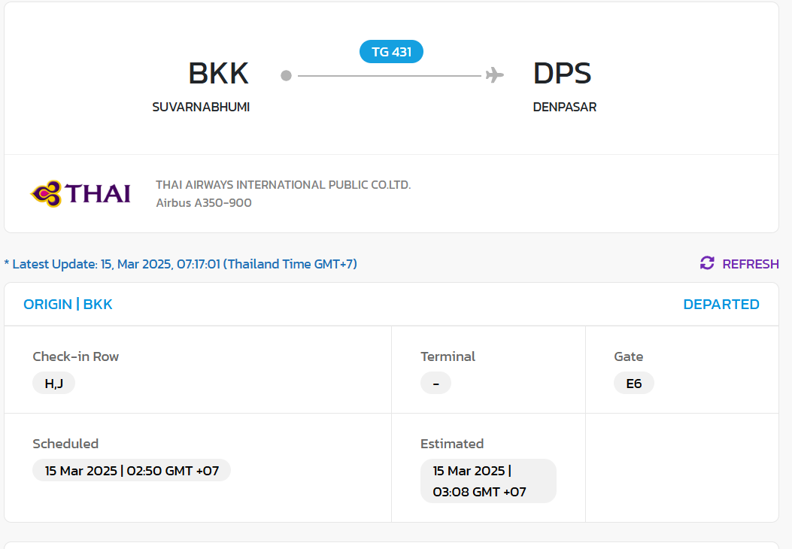Click the DENPASAR airport name
Screen dimensions: 792x549
click(x=564, y=107)
